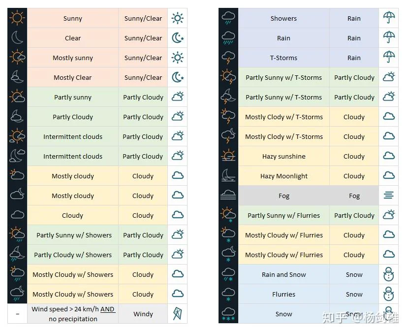409x334 pixels.
Task: Click the outlined sun icon in the Sunny row
Action: point(178,18)
